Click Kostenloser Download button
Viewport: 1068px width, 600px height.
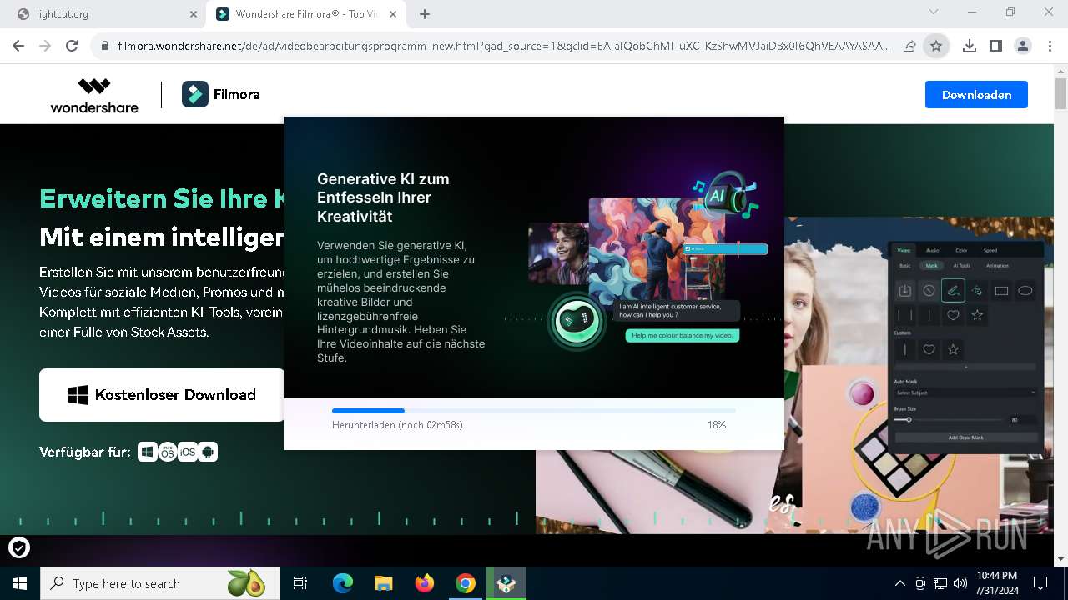(162, 395)
